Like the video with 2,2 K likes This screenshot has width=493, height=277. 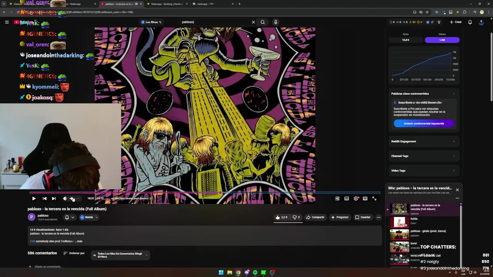pyautogui.click(x=282, y=217)
